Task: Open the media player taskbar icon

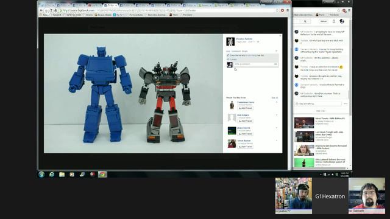Action: coord(72,175)
